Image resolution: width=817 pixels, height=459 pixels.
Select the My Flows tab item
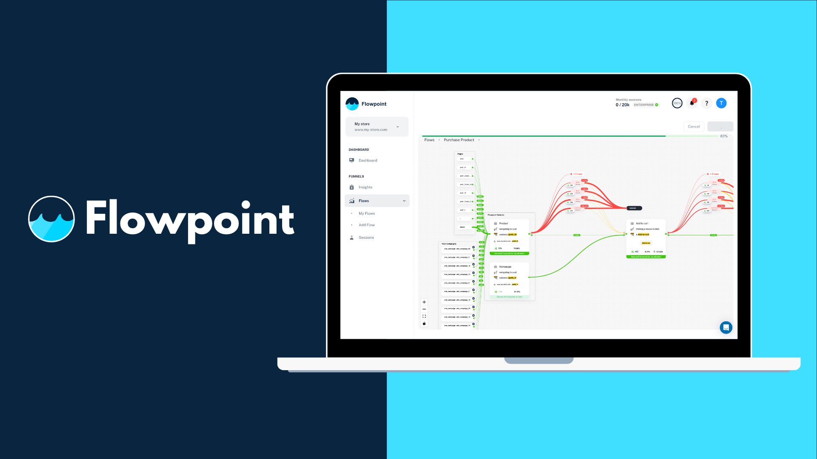(366, 213)
